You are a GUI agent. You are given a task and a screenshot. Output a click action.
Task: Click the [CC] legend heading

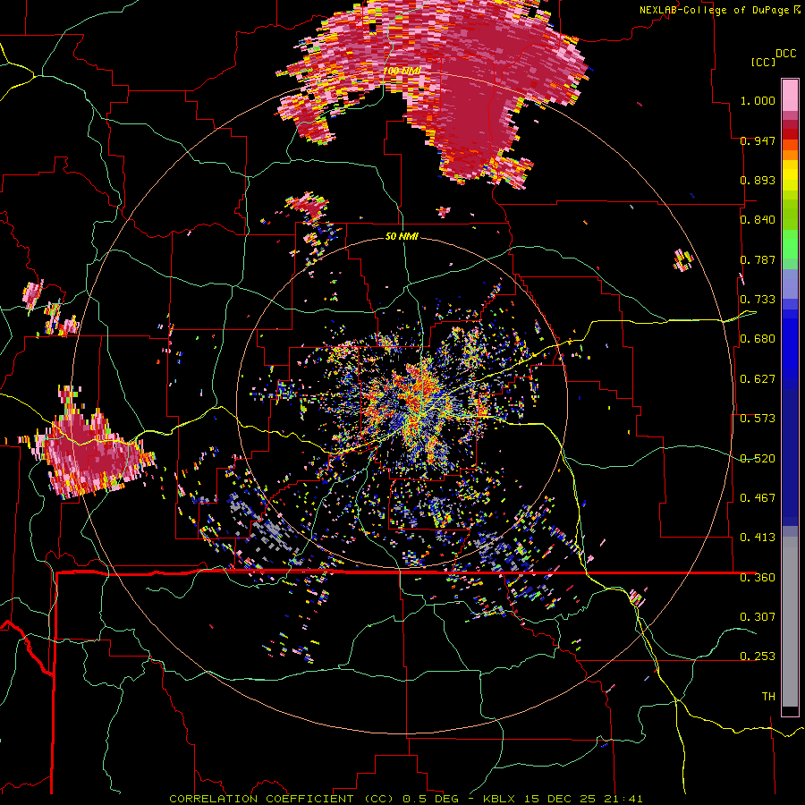763,62
